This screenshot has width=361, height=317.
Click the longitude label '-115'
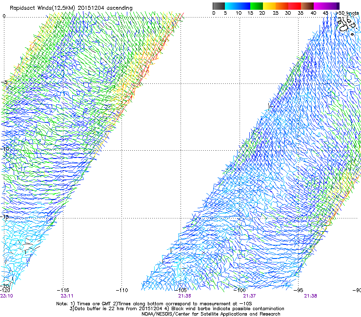63,290
